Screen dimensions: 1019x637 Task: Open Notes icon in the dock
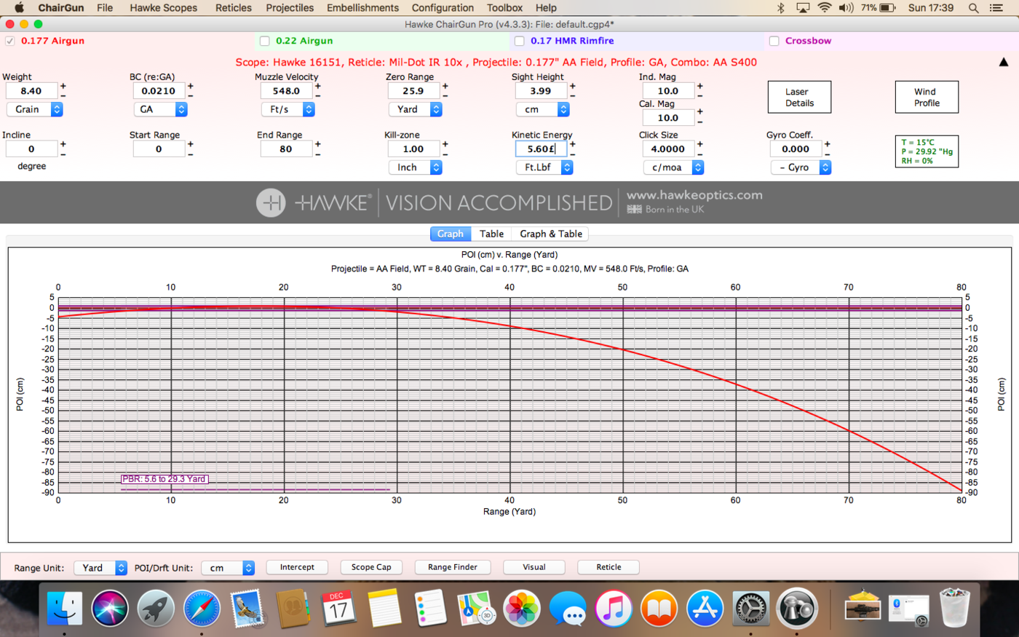pos(384,609)
